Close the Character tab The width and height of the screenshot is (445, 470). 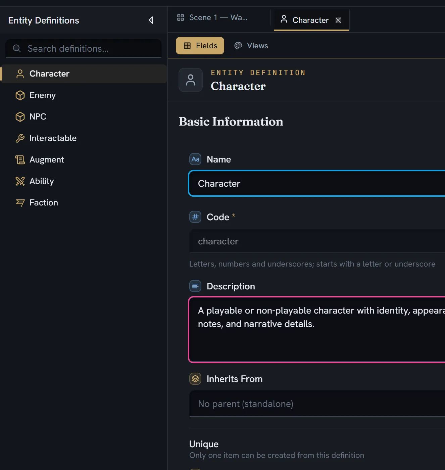tap(338, 20)
